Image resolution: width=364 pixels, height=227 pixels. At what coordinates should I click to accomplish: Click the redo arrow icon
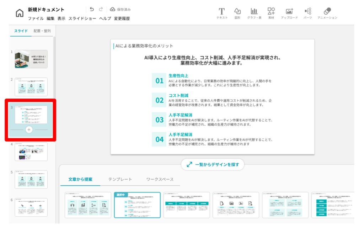(101, 9)
